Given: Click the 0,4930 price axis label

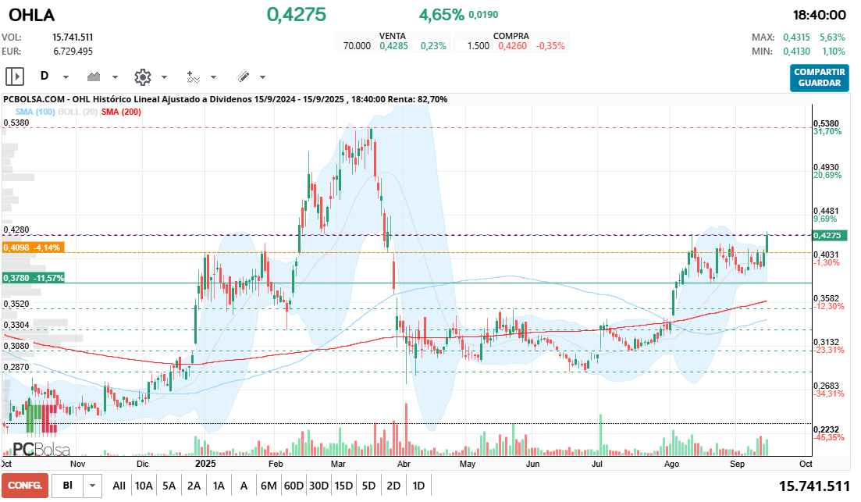Looking at the screenshot, I should click(827, 168).
